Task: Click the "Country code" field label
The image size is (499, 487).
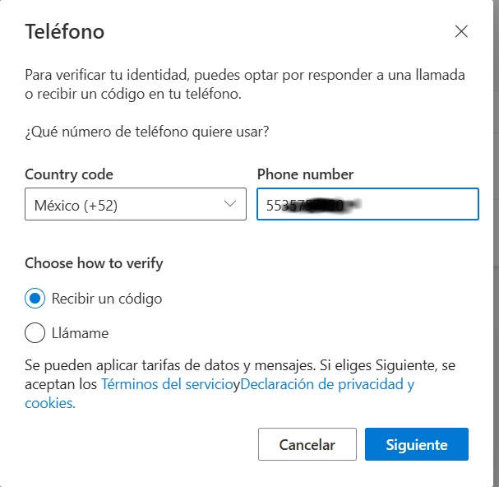Action: coord(69,174)
